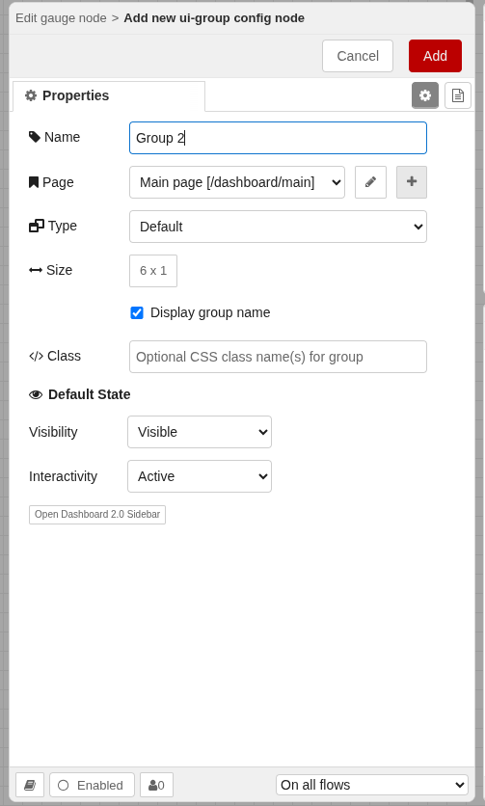Focus the Class CSS name input field
Screen dimensions: 485x806
click(279, 357)
